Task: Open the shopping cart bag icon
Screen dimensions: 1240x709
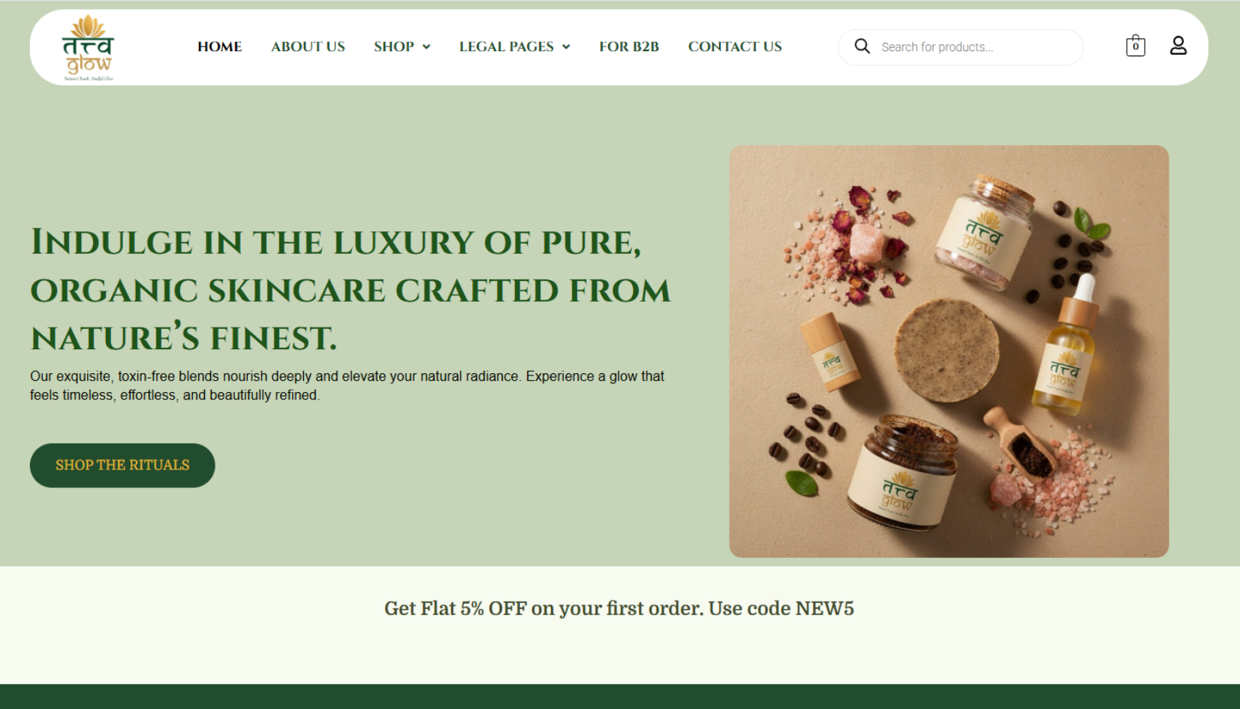Action: click(x=1136, y=47)
